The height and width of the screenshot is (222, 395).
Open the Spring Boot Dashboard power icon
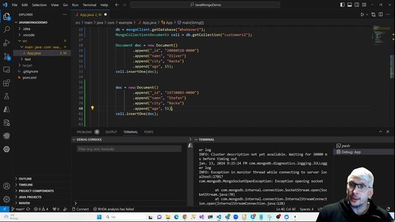7,149
